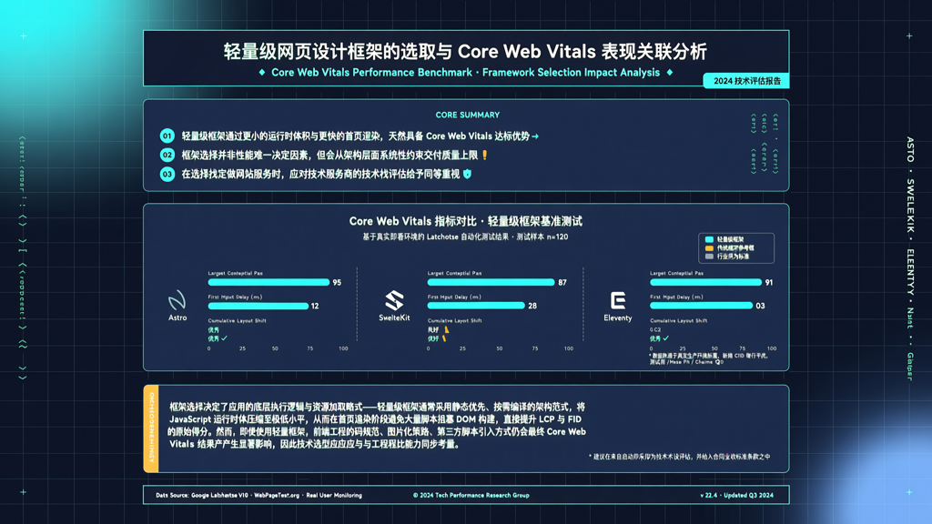
Task: Click the value '95' next to Astro's bar
Action: point(337,282)
